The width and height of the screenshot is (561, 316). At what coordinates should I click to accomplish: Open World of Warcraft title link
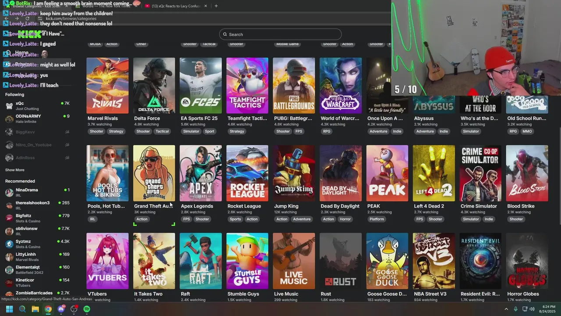click(x=340, y=118)
